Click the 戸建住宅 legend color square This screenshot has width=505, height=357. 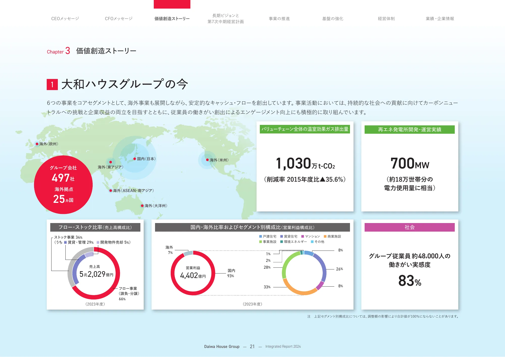[261, 236]
